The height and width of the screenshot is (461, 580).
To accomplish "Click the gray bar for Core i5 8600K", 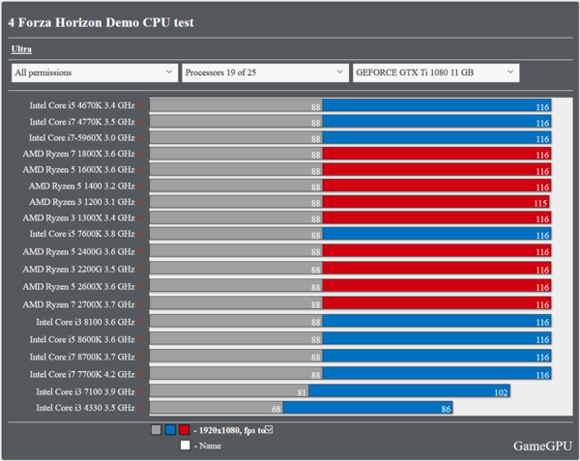I will (x=236, y=338).
